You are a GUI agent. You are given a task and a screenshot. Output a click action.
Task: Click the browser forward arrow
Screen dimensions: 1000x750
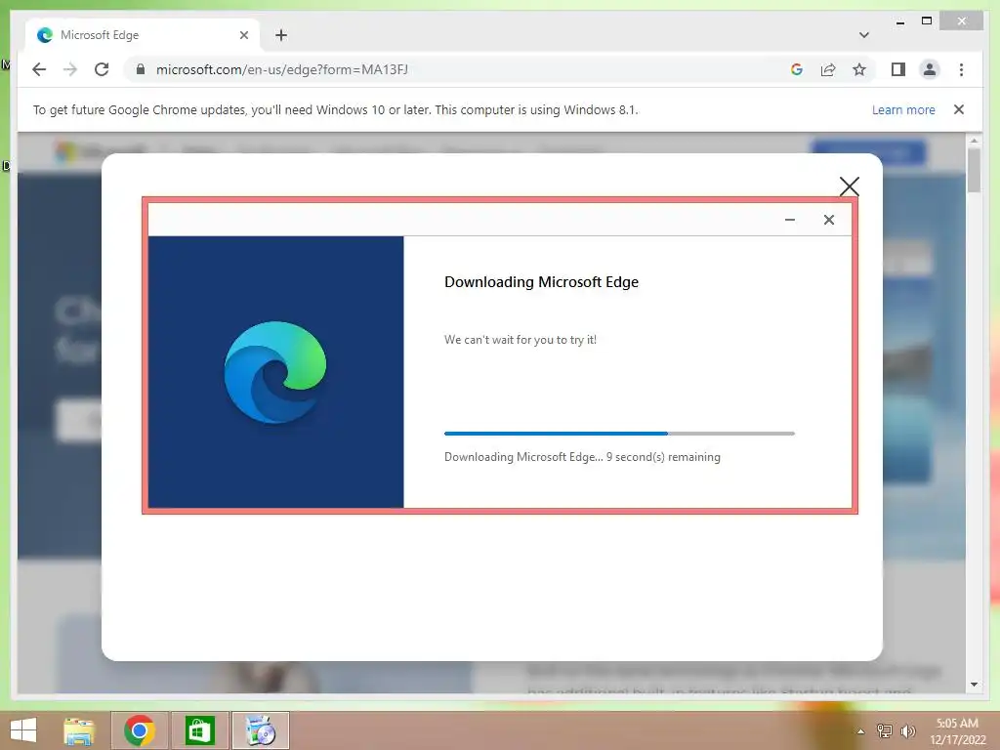click(70, 69)
